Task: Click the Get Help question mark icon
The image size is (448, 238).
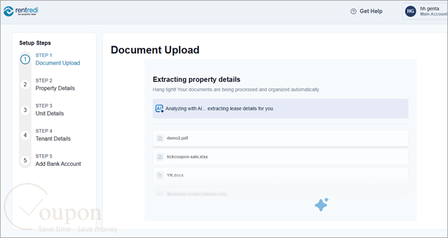Action: 353,11
